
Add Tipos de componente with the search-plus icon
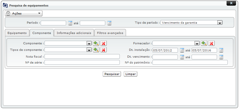(x=96, y=50)
